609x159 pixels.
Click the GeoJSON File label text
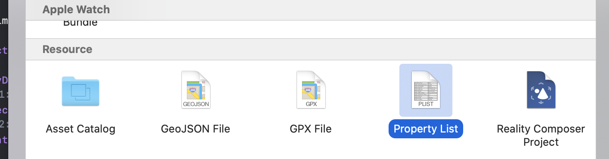tap(196, 129)
